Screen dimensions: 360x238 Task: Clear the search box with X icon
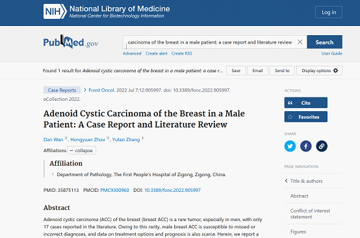coord(300,42)
